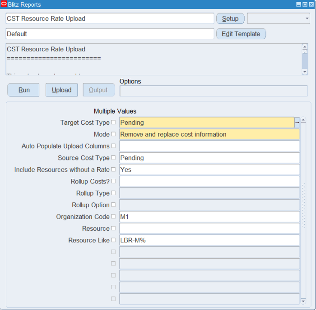The height and width of the screenshot is (310, 316).
Task: Click the Rollup Costs? field
Action: coord(209,182)
